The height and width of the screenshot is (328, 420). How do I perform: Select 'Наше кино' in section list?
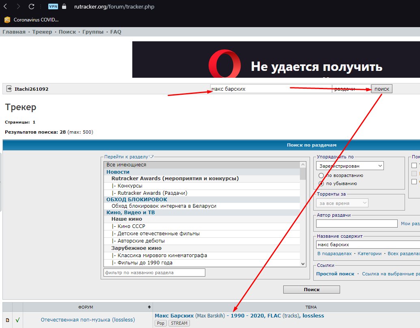[x=202, y=219]
